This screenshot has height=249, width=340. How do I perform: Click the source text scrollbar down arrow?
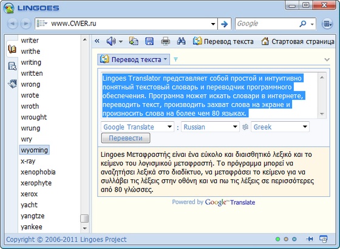tap(322, 114)
